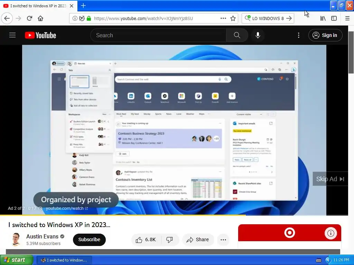Open the YouTube guide hamburger menu

pyautogui.click(x=12, y=35)
